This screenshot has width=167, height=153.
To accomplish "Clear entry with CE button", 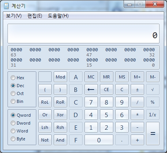I will [x=107, y=90].
